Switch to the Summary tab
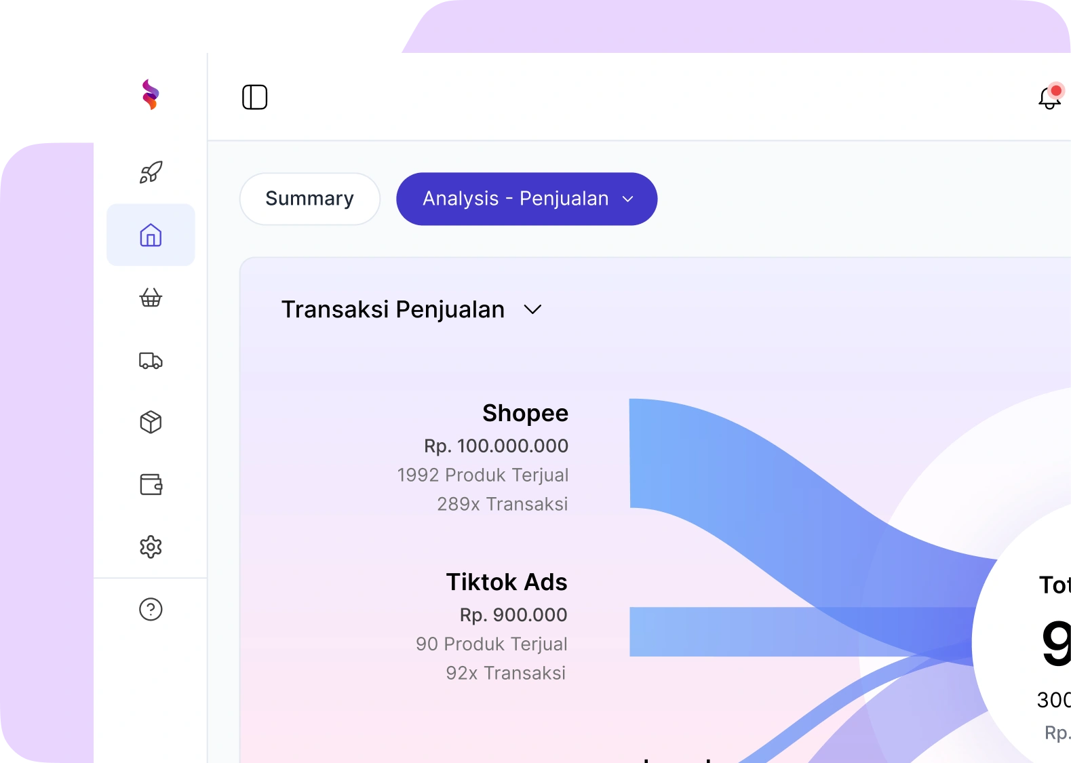 tap(310, 199)
